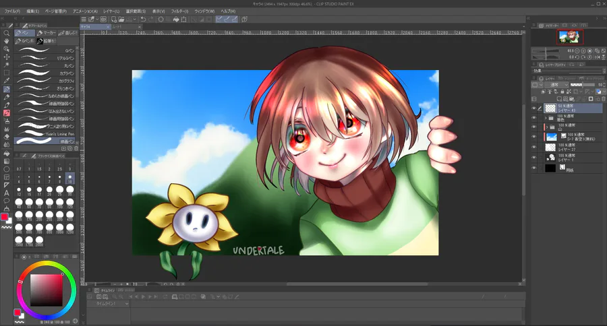Click the Scale/Rotate transform icon

[183, 19]
